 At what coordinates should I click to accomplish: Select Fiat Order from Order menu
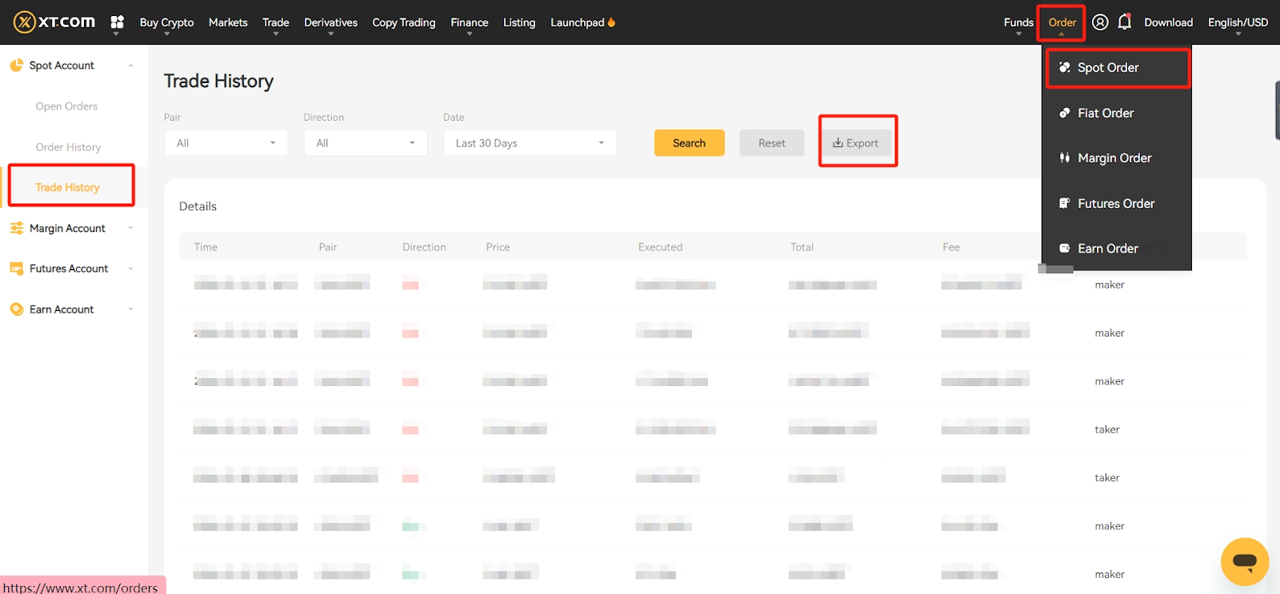tap(1105, 114)
